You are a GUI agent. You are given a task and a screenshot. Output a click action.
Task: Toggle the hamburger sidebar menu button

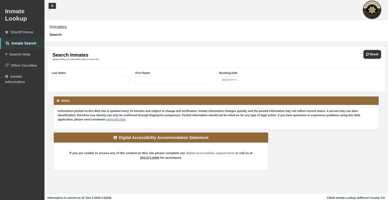[52, 6]
